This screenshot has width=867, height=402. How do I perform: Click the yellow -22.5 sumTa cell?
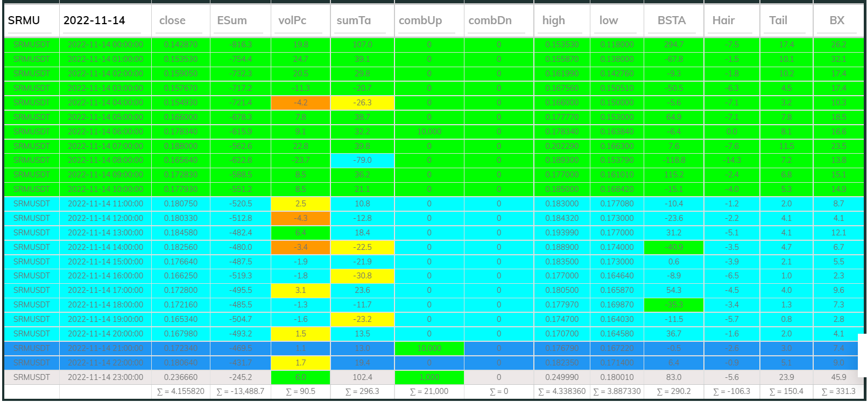pos(362,247)
